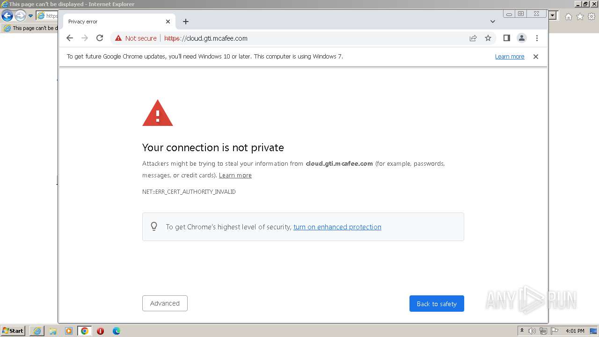Switch to Chrome via taskbar icon
The height and width of the screenshot is (337, 599).
click(x=85, y=331)
